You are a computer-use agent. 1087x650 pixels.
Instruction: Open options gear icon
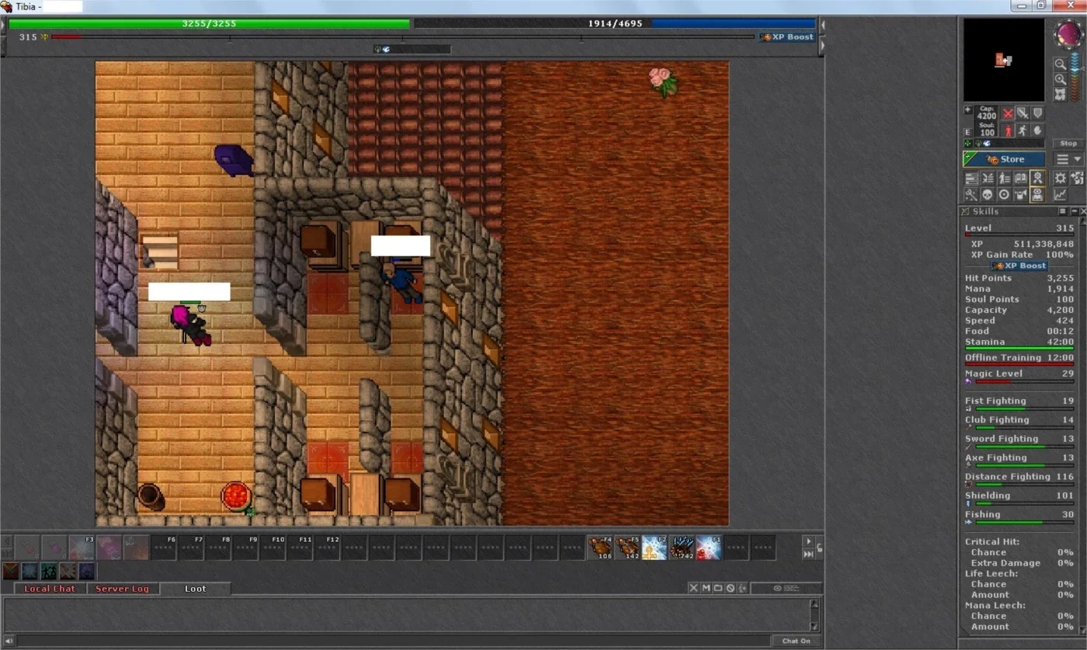[1061, 178]
